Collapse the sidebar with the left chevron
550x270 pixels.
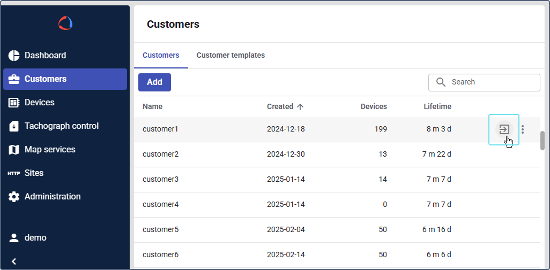click(x=14, y=261)
